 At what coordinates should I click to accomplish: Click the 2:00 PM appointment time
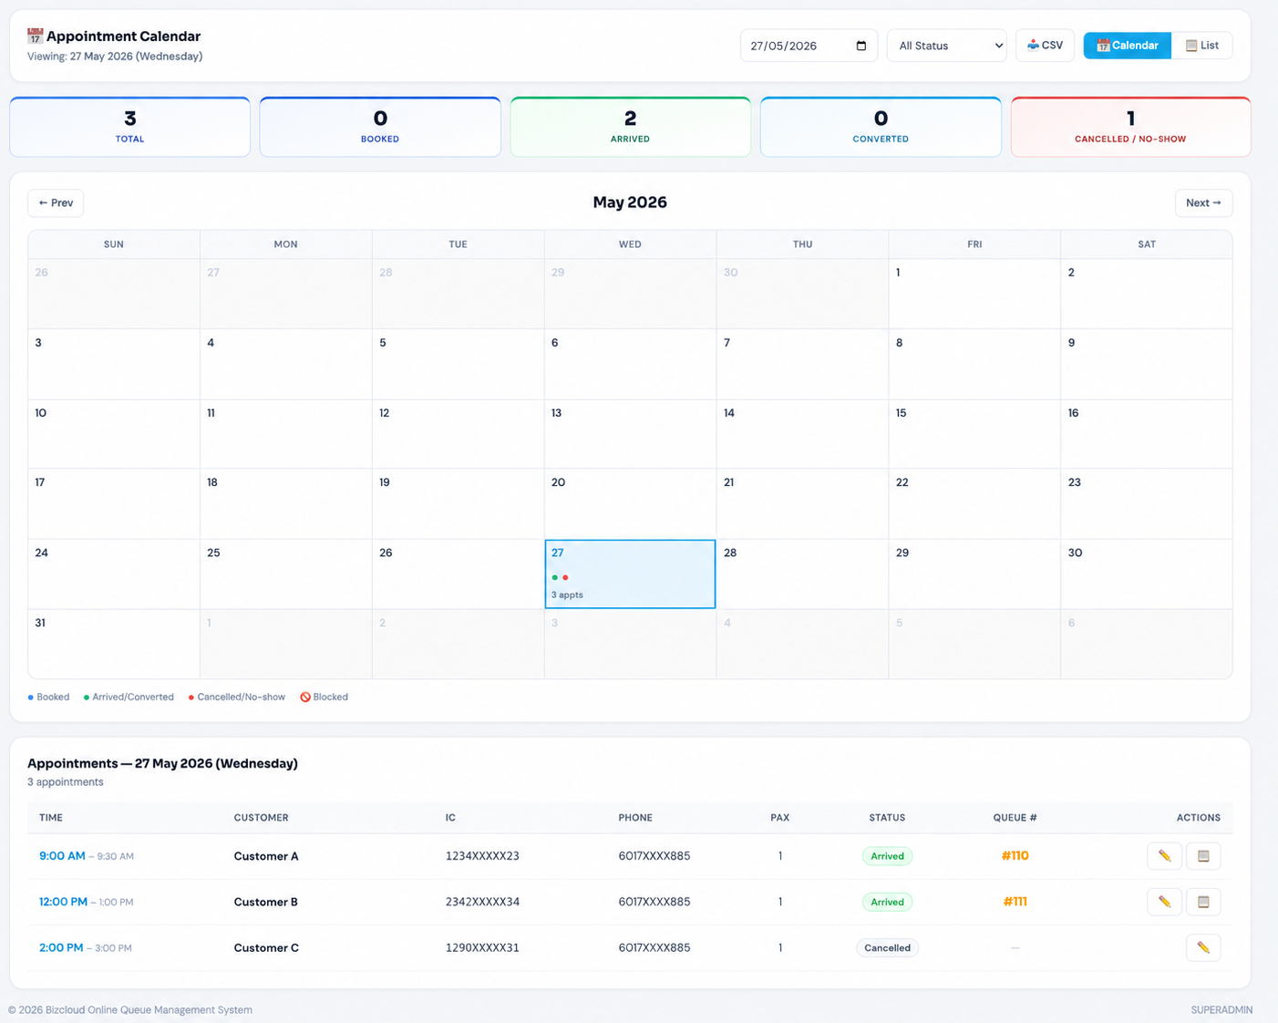(x=61, y=947)
